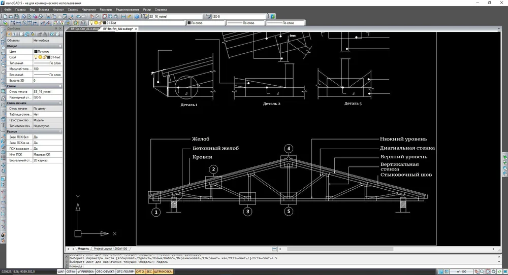Open the linetype dropdown По слою
Screen dimensions: 508x275
[x=245, y=23]
